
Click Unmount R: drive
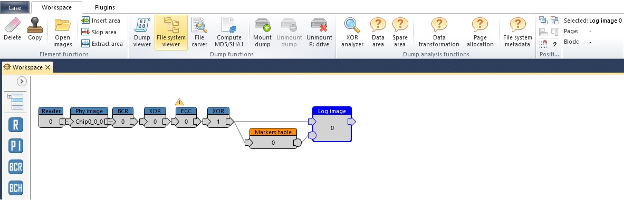(x=319, y=33)
